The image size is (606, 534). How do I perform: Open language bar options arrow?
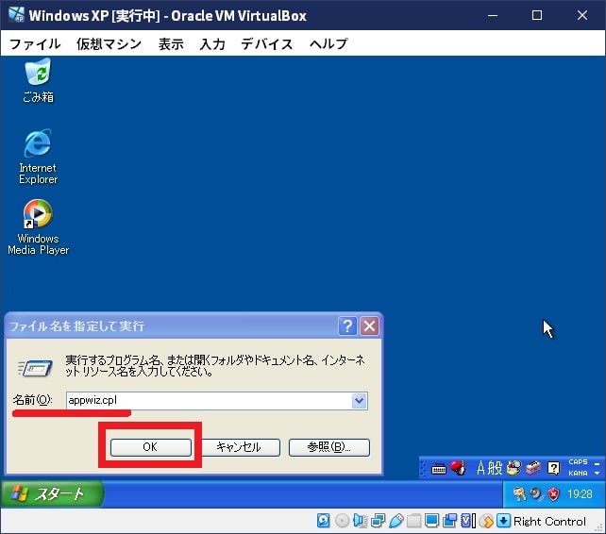pos(598,474)
